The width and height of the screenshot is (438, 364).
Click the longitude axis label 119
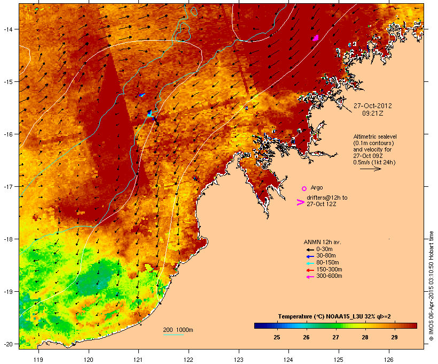tap(38, 360)
